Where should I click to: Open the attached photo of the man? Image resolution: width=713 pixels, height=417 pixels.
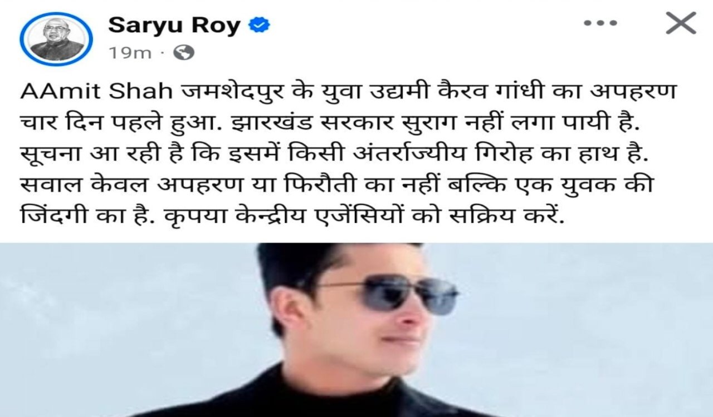pyautogui.click(x=356, y=330)
